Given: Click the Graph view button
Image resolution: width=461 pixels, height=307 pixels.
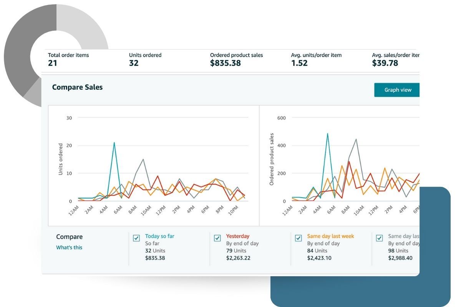Looking at the screenshot, I should pos(397,90).
